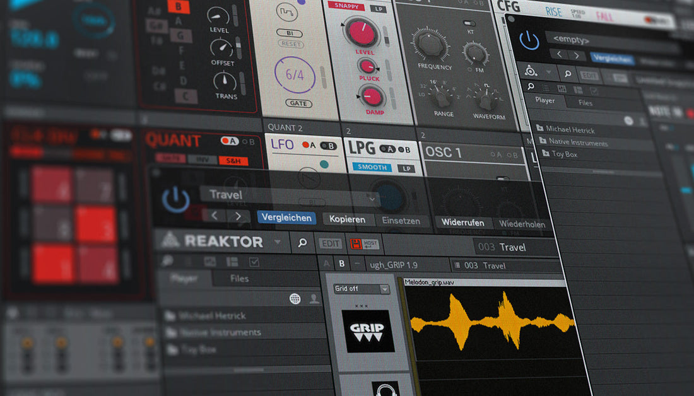Select snapshot B on the LPG block
This screenshot has height=396, width=694.
click(x=404, y=150)
